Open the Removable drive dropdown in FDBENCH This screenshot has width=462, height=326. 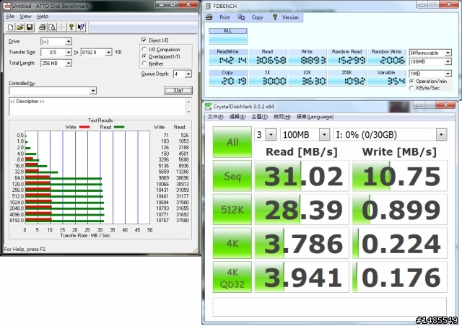448,53
